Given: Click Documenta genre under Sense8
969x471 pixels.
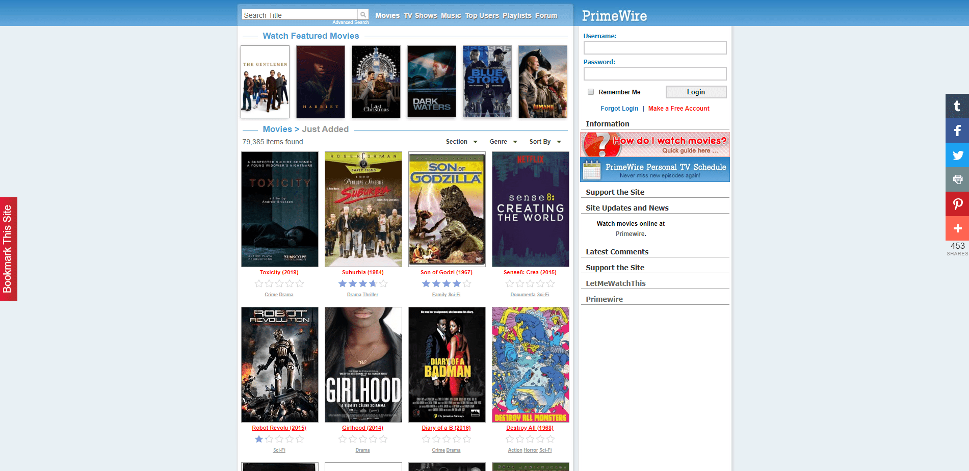Looking at the screenshot, I should pos(523,295).
